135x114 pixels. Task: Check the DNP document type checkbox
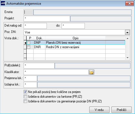(29, 43)
